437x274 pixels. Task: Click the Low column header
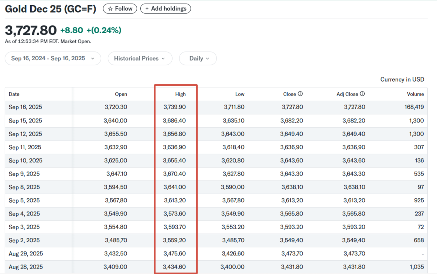(240, 94)
